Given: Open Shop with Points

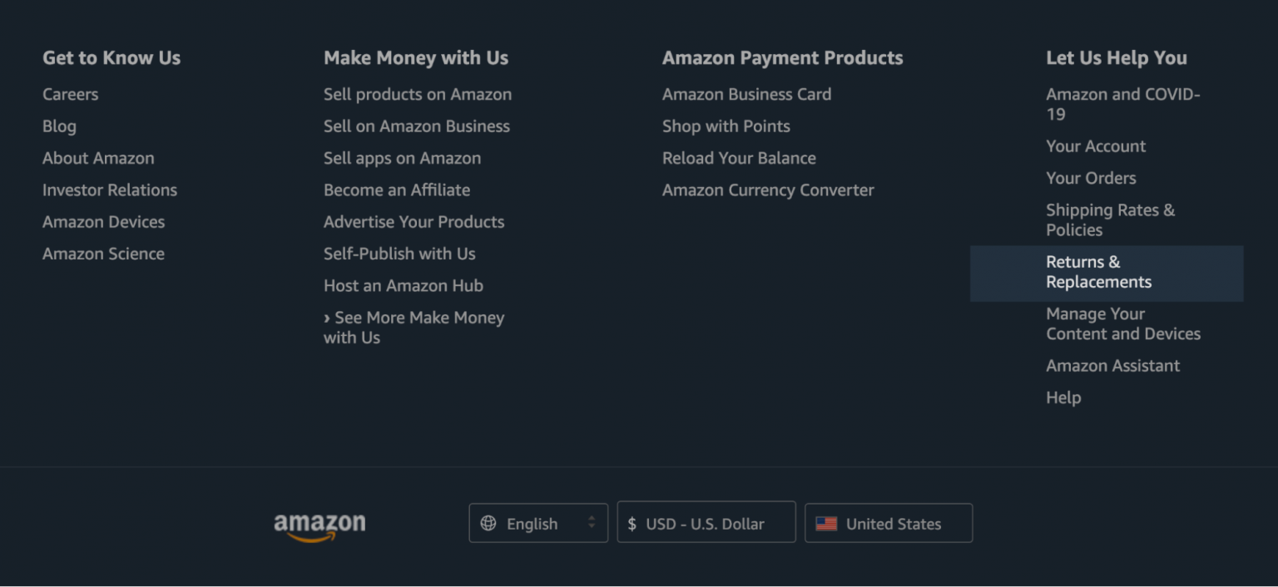Looking at the screenshot, I should [726, 126].
